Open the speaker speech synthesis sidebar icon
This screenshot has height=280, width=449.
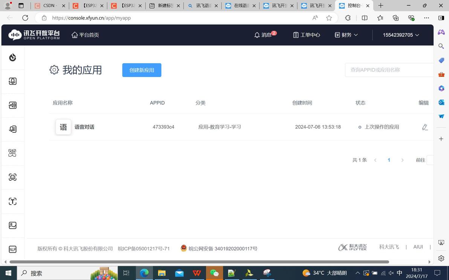[12, 106]
